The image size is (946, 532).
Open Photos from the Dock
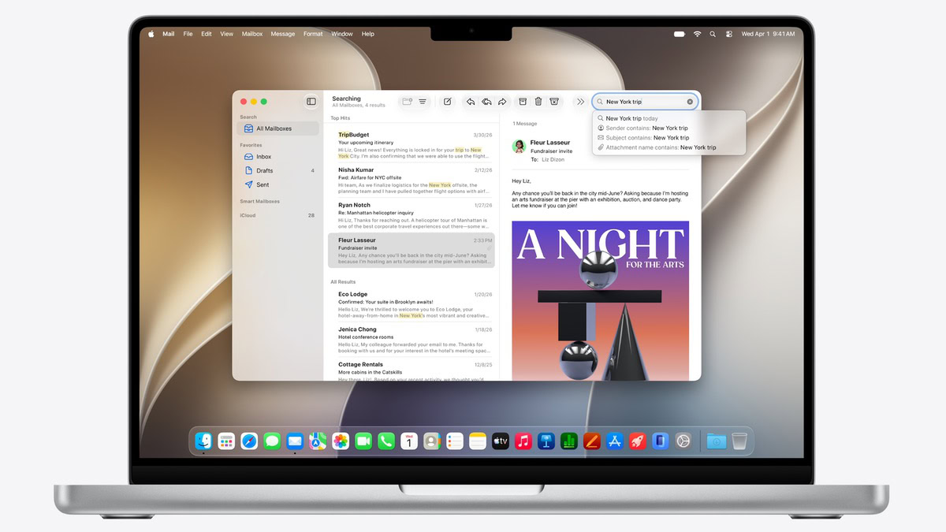tap(341, 441)
